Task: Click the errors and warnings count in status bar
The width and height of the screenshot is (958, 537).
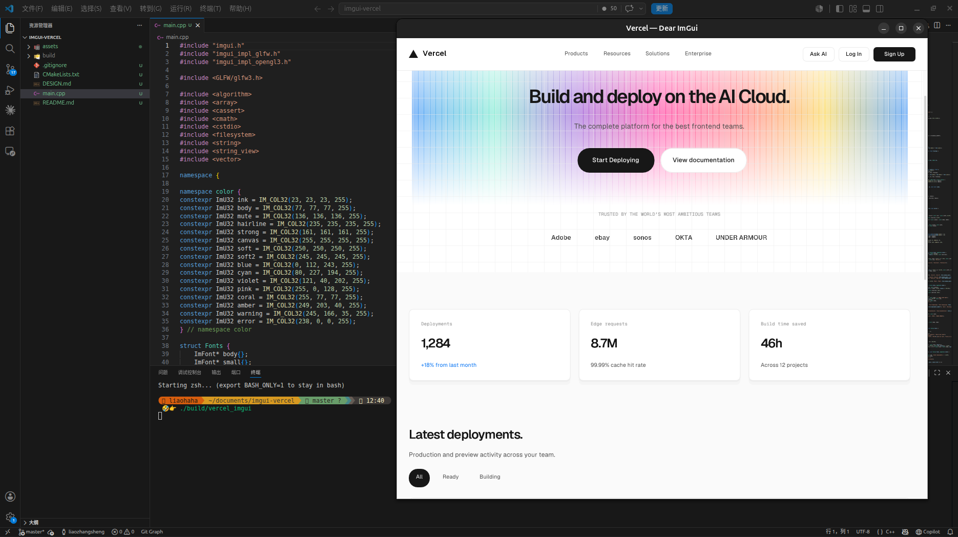Action: click(123, 532)
